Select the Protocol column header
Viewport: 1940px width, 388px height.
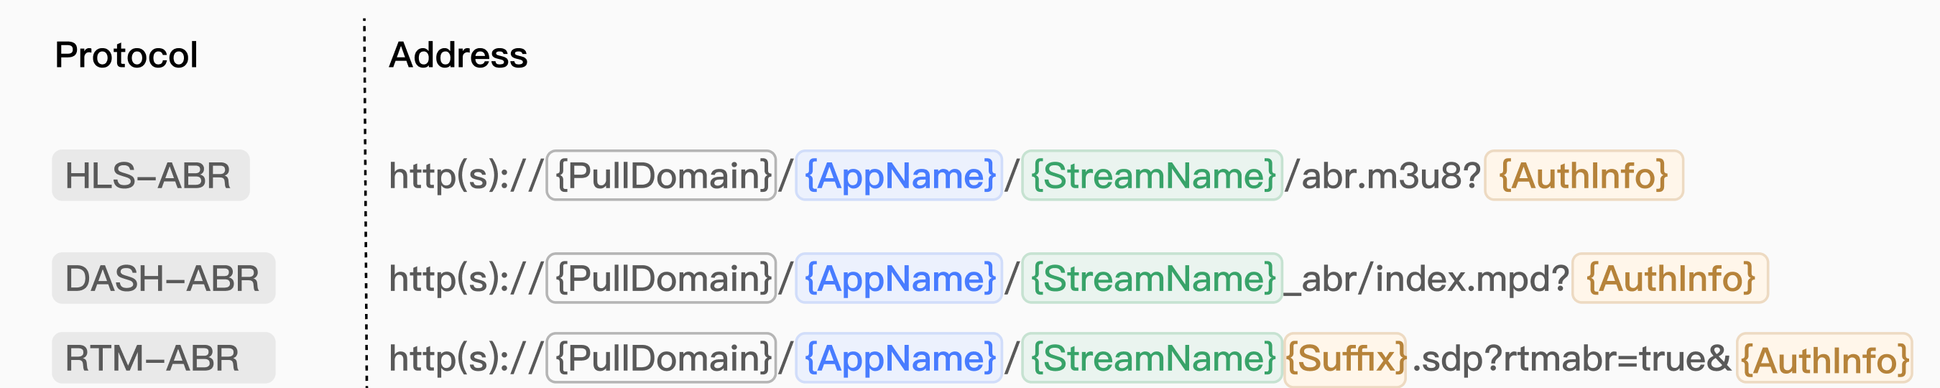coord(126,55)
